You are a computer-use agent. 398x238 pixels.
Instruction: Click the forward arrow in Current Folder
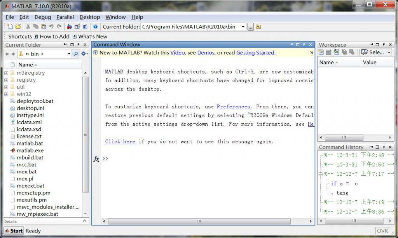pyautogui.click(x=13, y=54)
